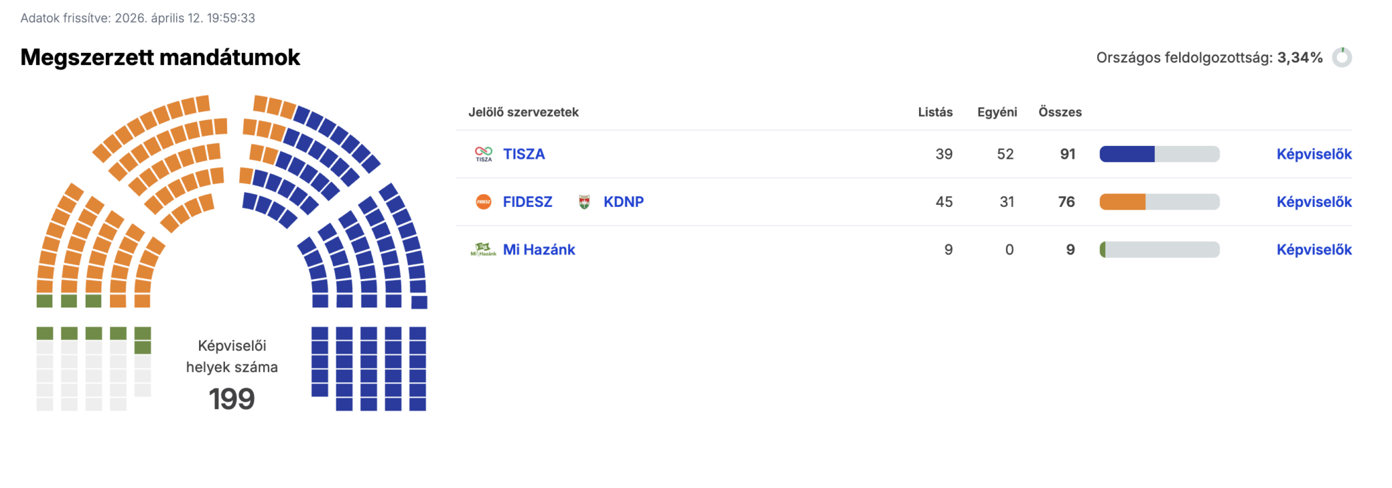Viewport: 1392px width, 488px height.
Task: Click the orange FIDESZ logo icon
Action: click(483, 202)
